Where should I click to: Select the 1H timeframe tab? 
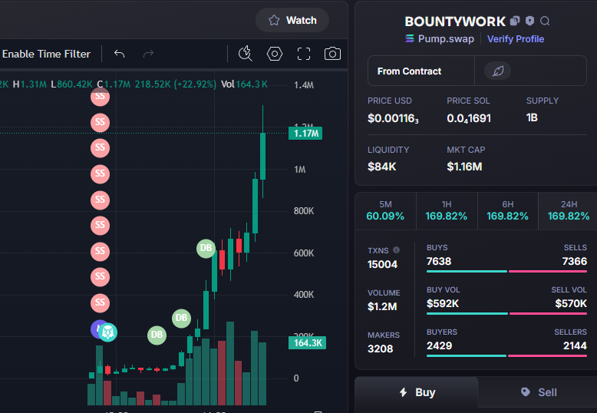[x=447, y=210]
